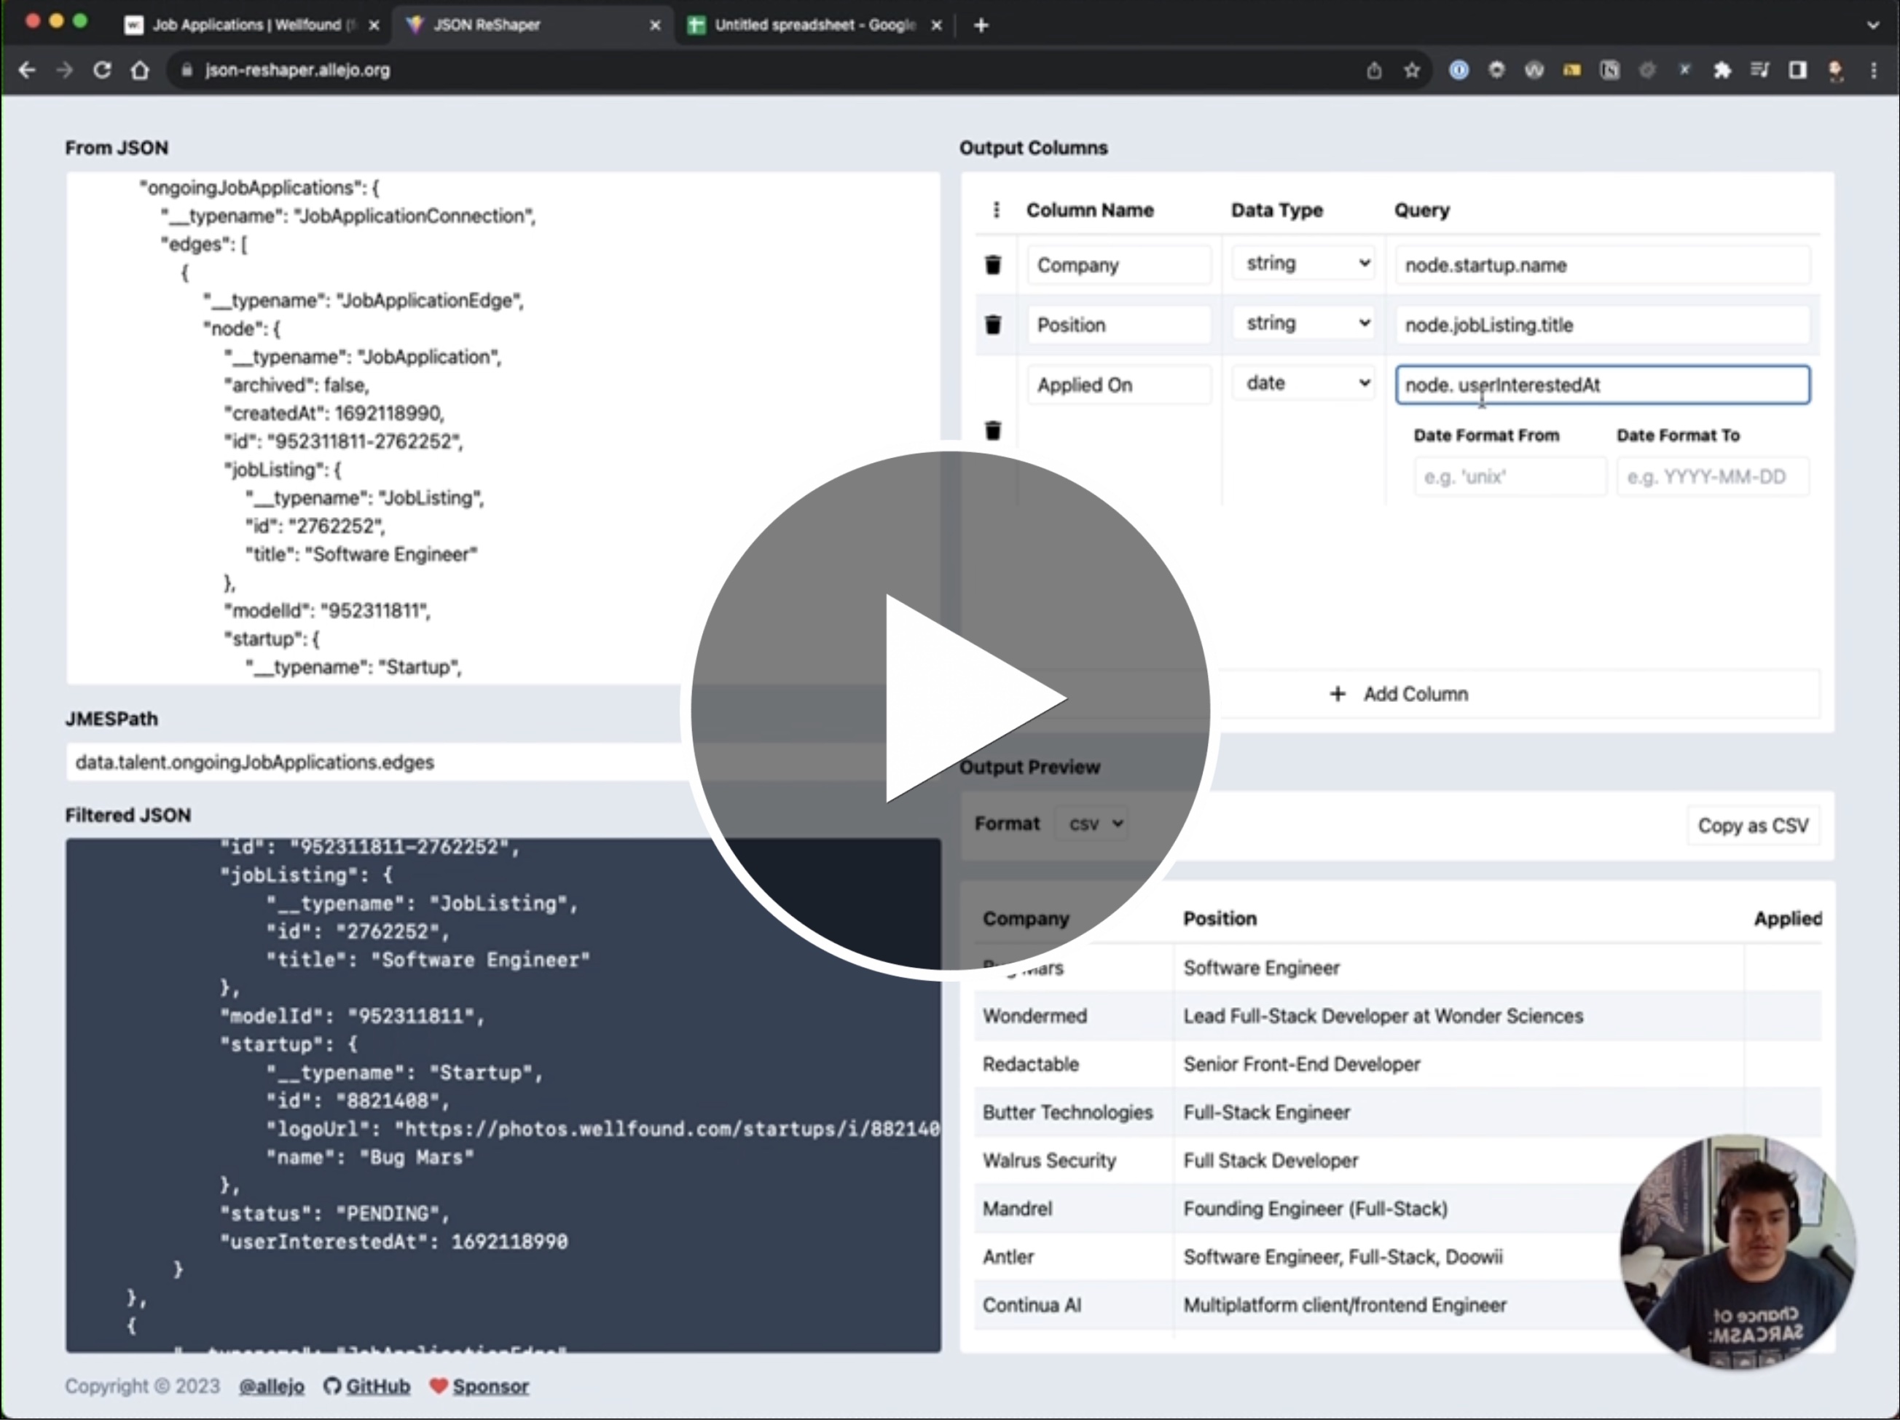Change the Applied On date type dropdown
The image size is (1900, 1420).
[1304, 384]
